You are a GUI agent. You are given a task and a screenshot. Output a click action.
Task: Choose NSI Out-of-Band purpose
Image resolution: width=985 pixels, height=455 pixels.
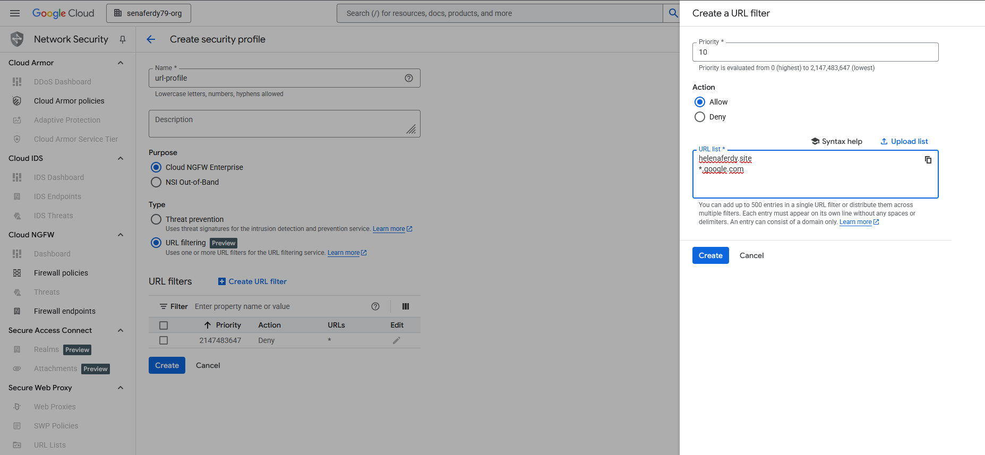(156, 182)
